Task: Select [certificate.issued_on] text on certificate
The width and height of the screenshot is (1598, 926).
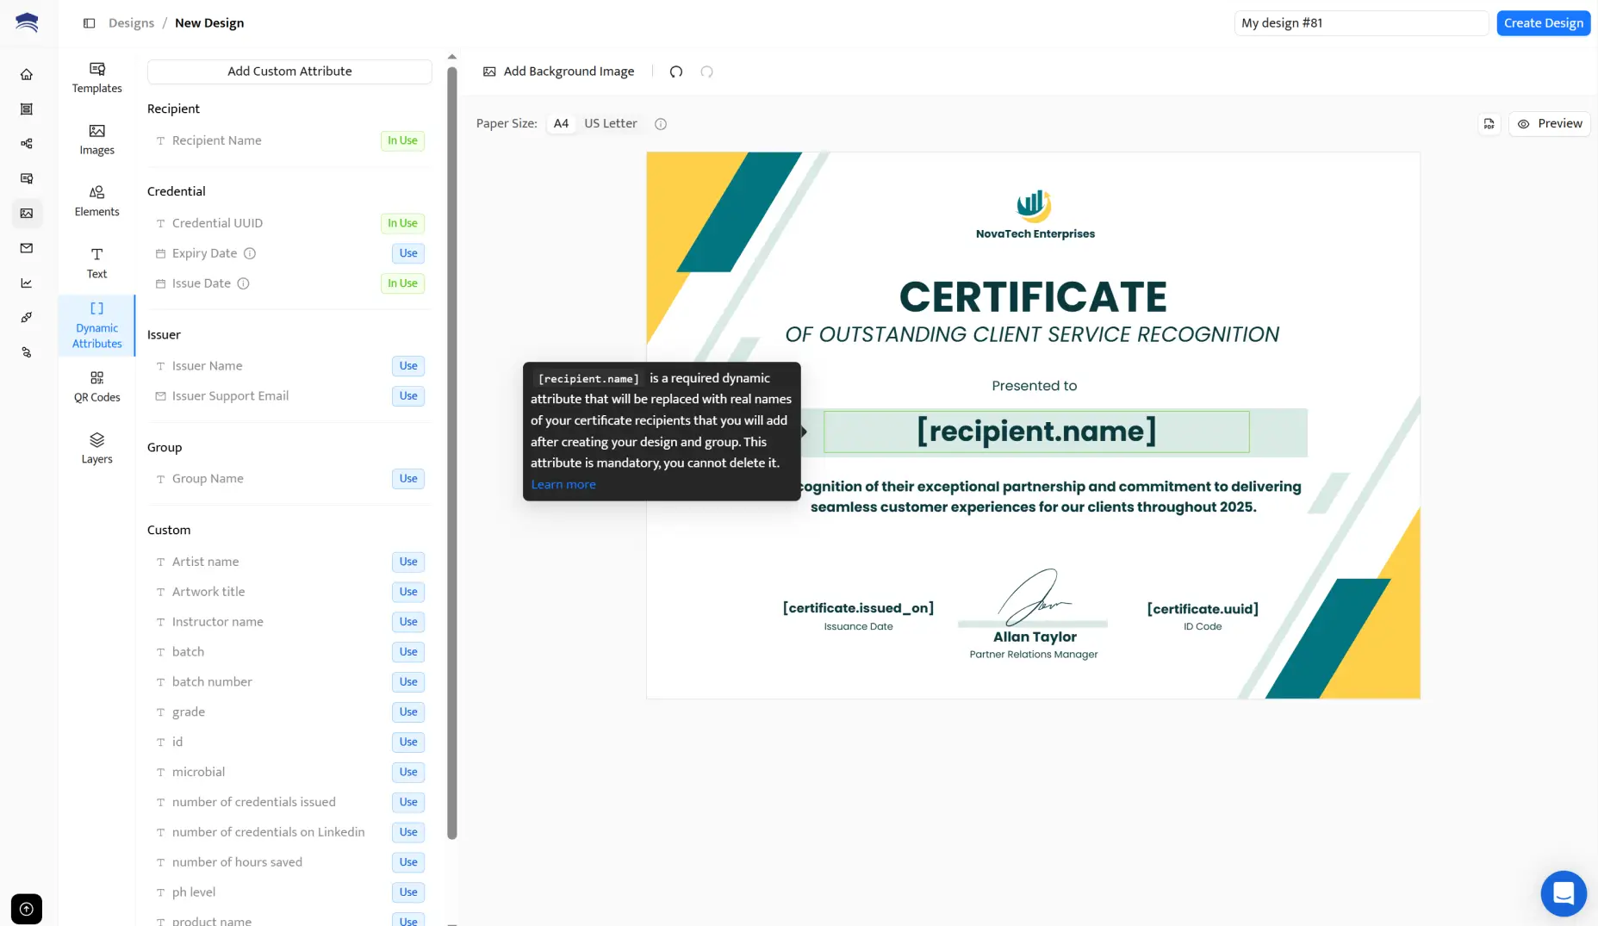Action: tap(858, 608)
